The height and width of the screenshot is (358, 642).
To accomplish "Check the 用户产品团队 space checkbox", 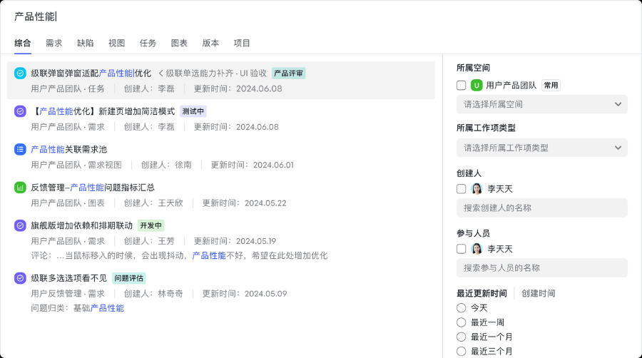I will tap(462, 86).
